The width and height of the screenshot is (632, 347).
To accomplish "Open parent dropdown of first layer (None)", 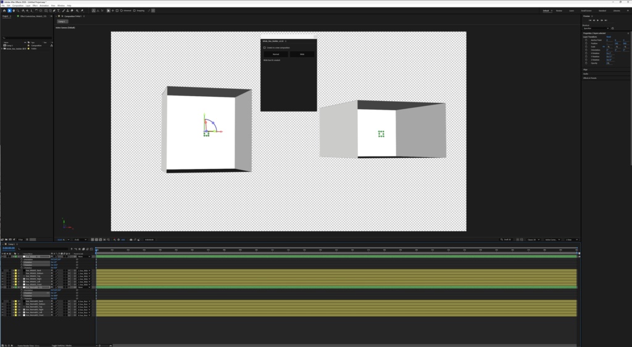I will pos(84,256).
